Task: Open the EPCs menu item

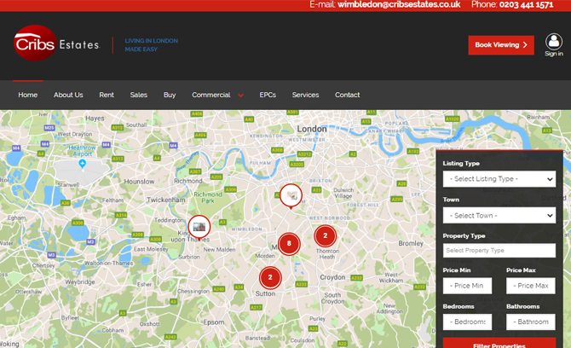Action: tap(268, 95)
